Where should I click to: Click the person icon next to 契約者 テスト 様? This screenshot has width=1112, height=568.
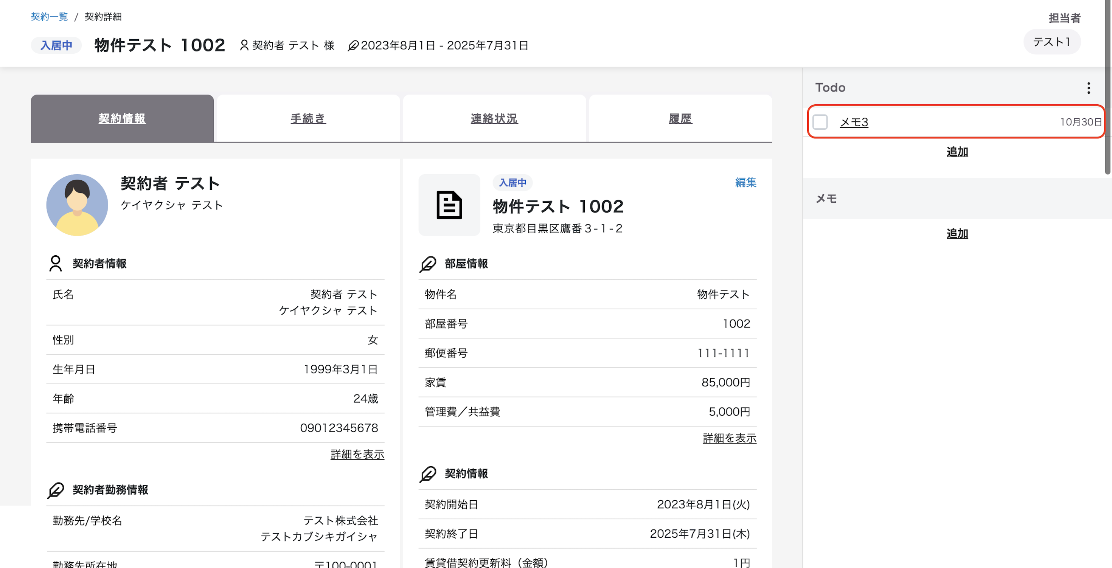tap(244, 45)
